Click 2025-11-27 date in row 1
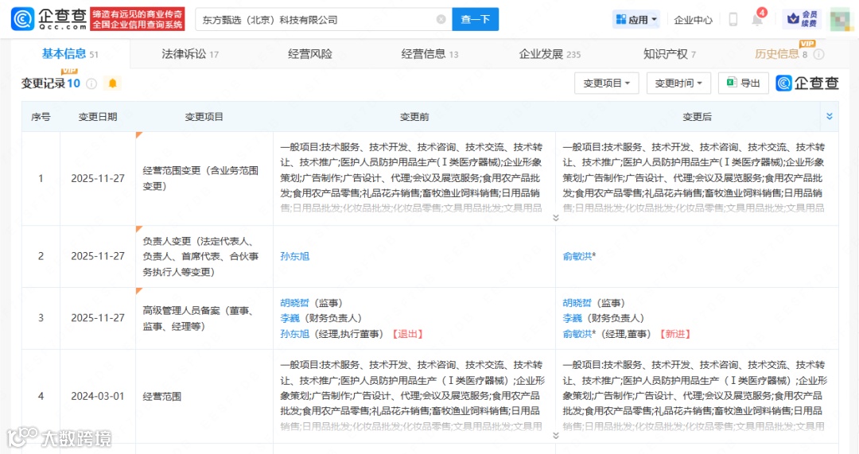859x454 pixels. (x=98, y=179)
